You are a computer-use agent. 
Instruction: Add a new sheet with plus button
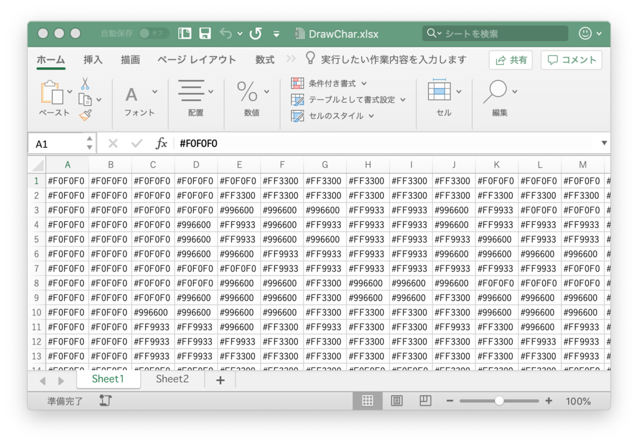(220, 380)
